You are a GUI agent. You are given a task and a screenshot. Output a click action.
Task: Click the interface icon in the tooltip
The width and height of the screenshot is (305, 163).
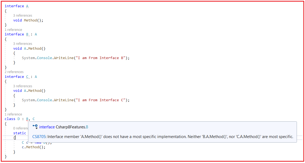(x=35, y=127)
